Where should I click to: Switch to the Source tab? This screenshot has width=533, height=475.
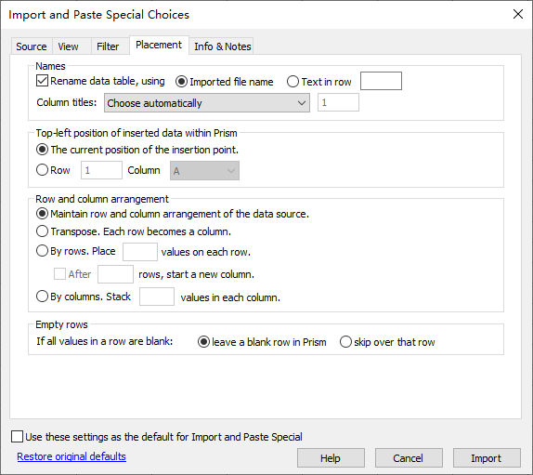[x=32, y=46]
